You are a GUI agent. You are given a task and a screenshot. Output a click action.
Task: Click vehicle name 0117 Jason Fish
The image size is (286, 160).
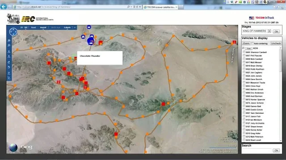tap(253, 116)
